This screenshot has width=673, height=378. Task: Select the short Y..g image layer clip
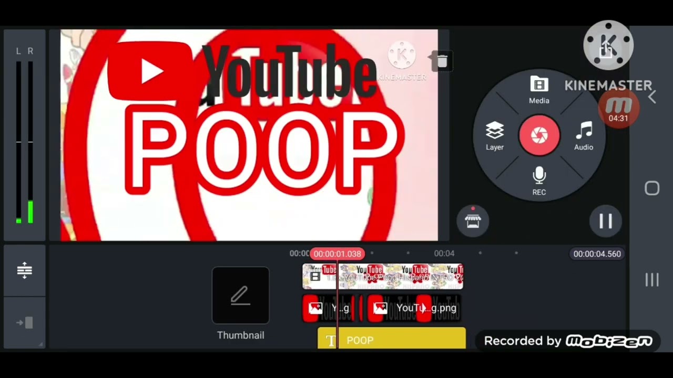coord(329,308)
